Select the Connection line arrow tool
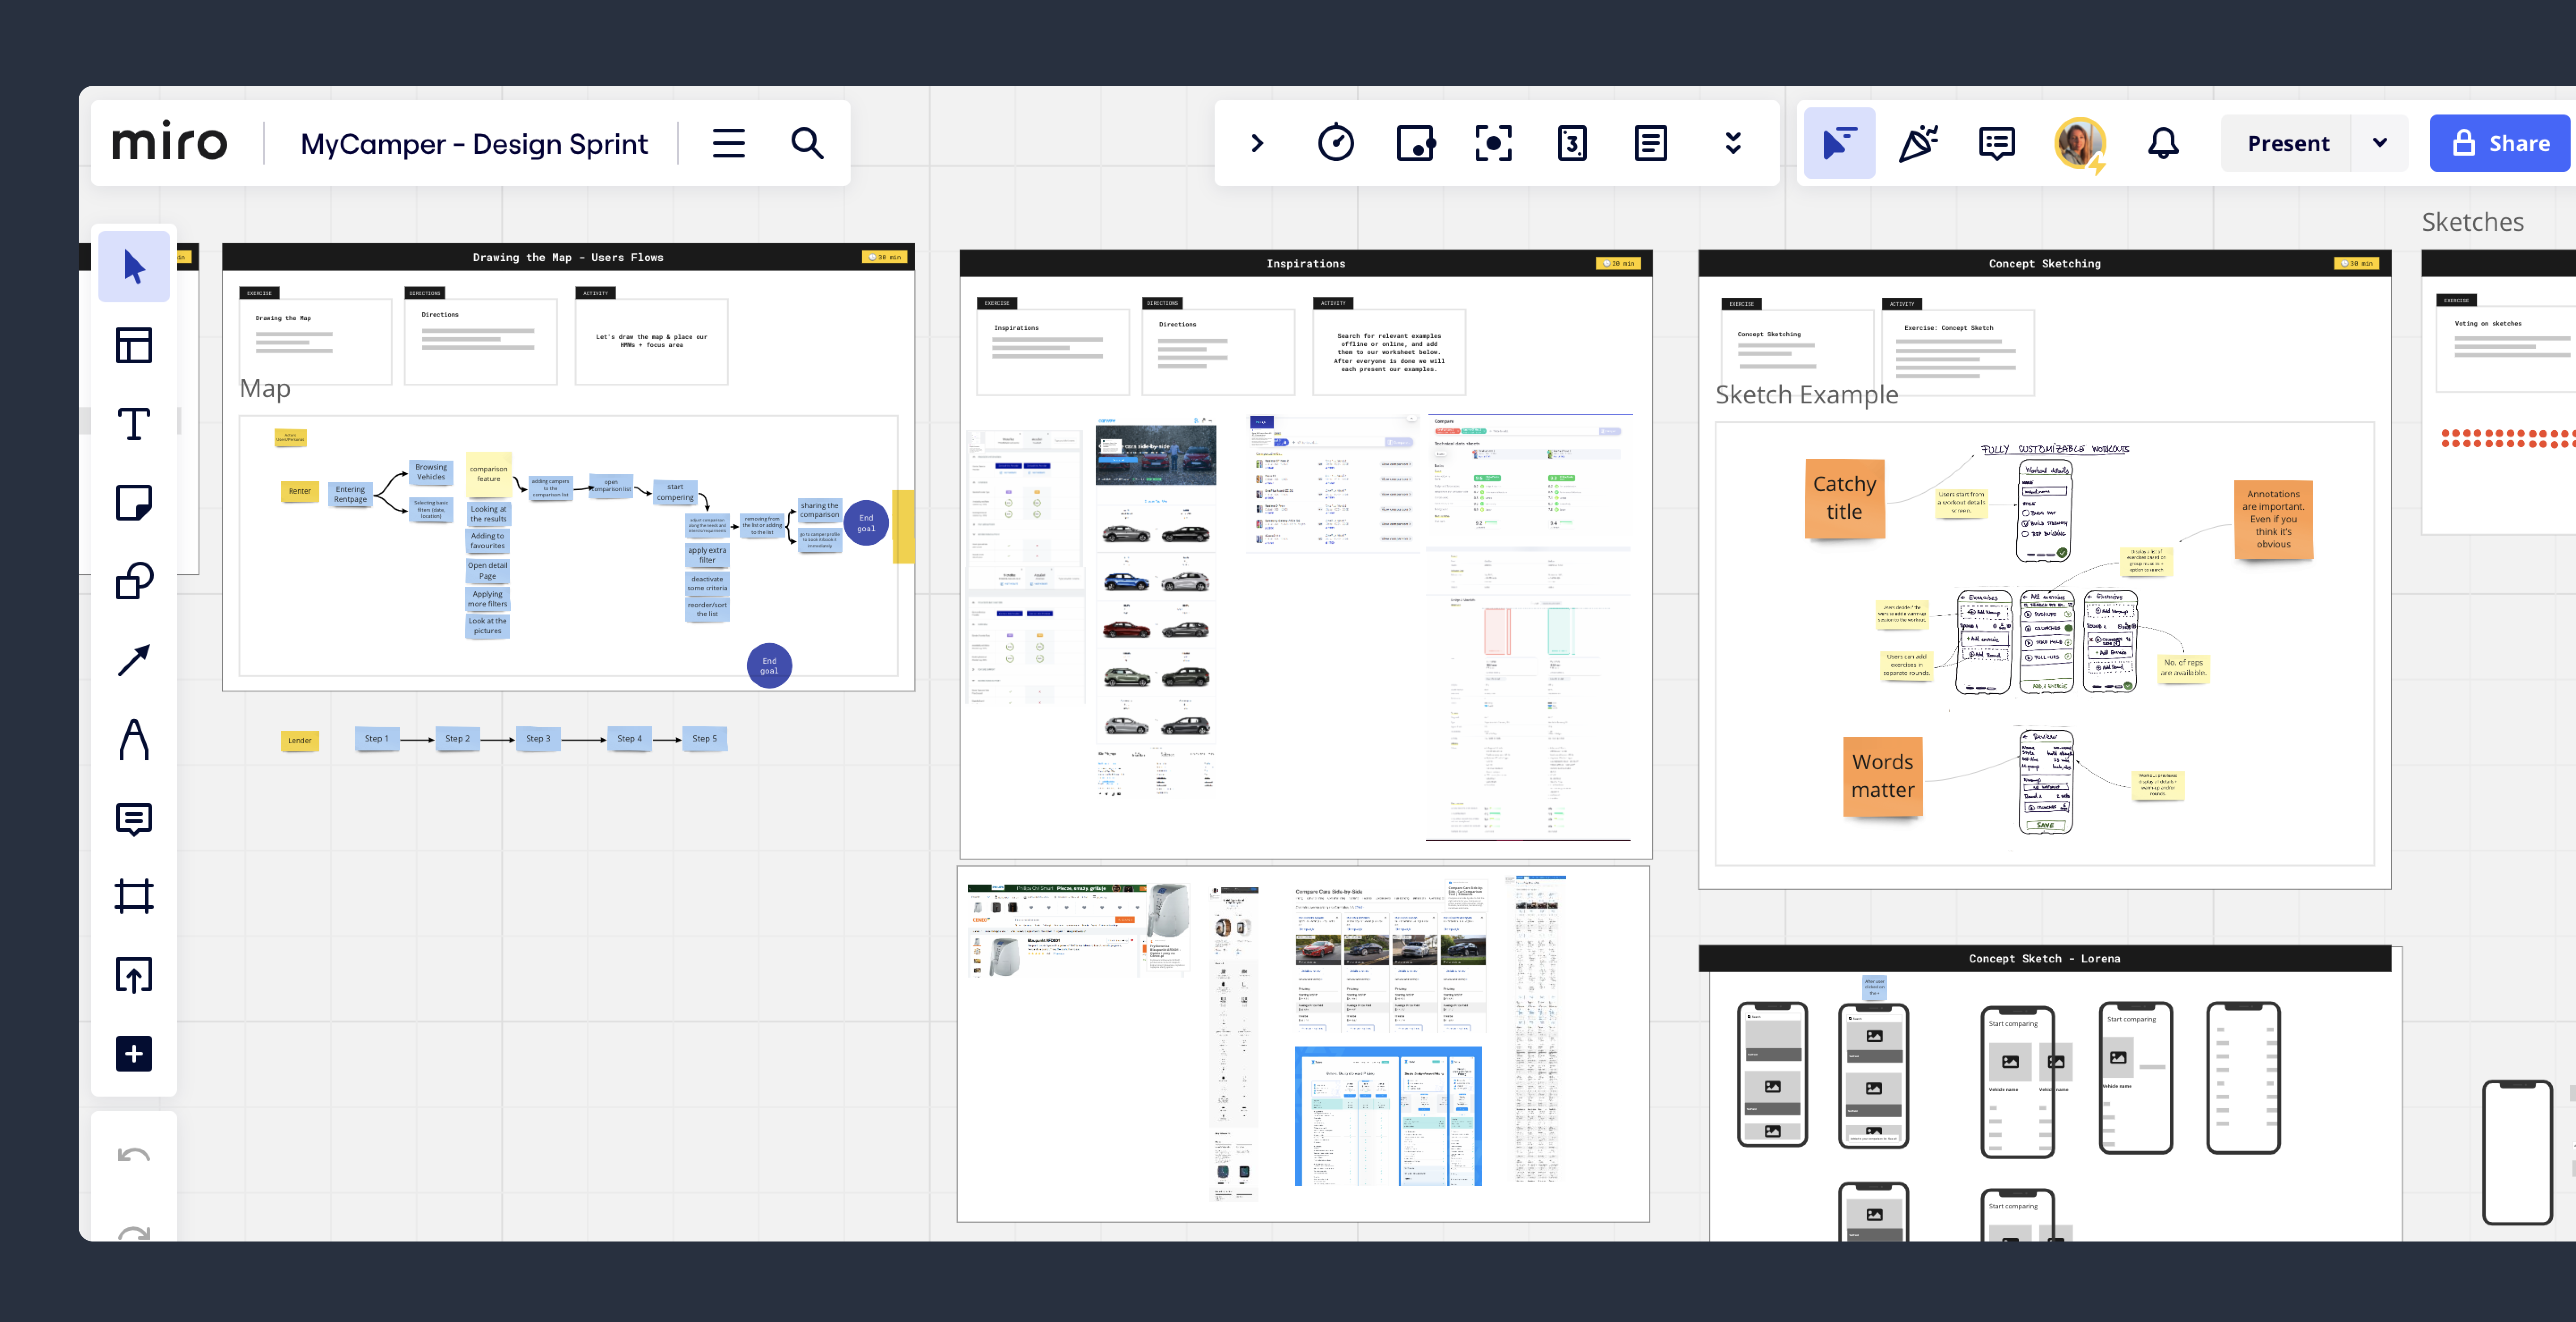 tap(134, 660)
